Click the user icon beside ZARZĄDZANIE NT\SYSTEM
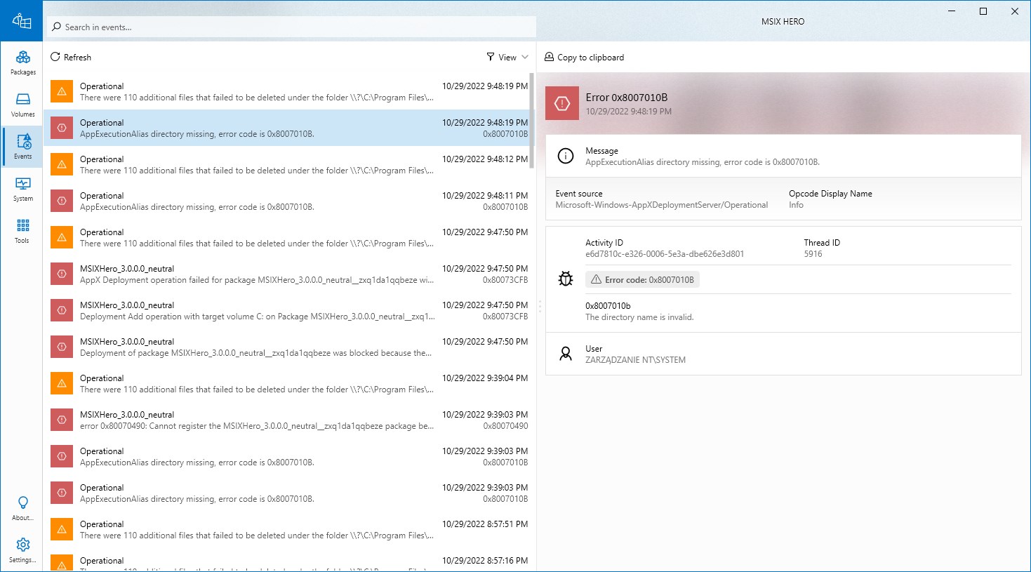 pyautogui.click(x=566, y=354)
